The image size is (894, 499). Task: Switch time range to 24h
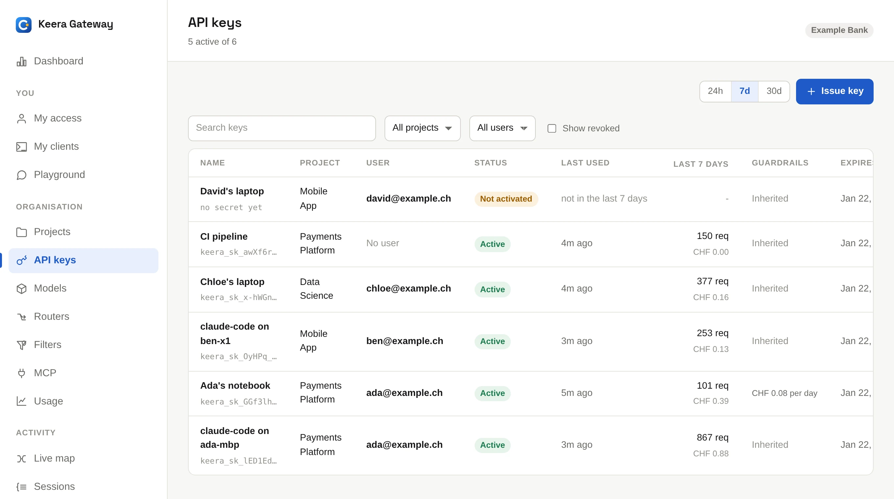pos(715,91)
